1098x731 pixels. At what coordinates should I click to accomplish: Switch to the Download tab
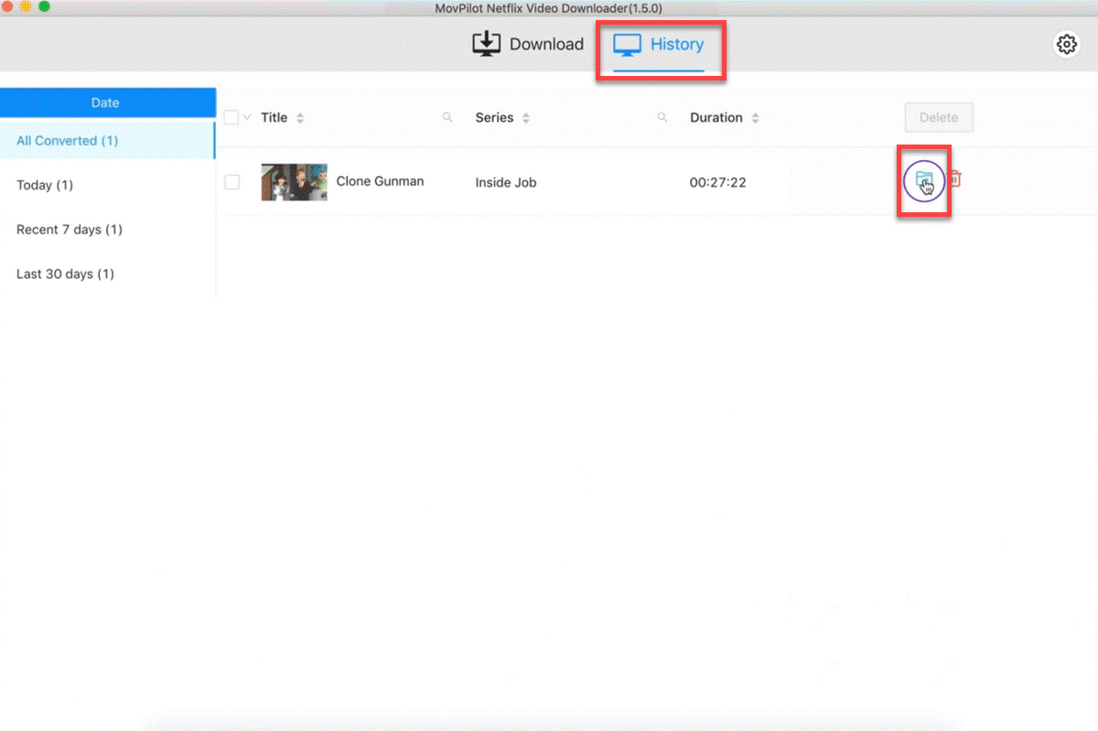point(528,44)
